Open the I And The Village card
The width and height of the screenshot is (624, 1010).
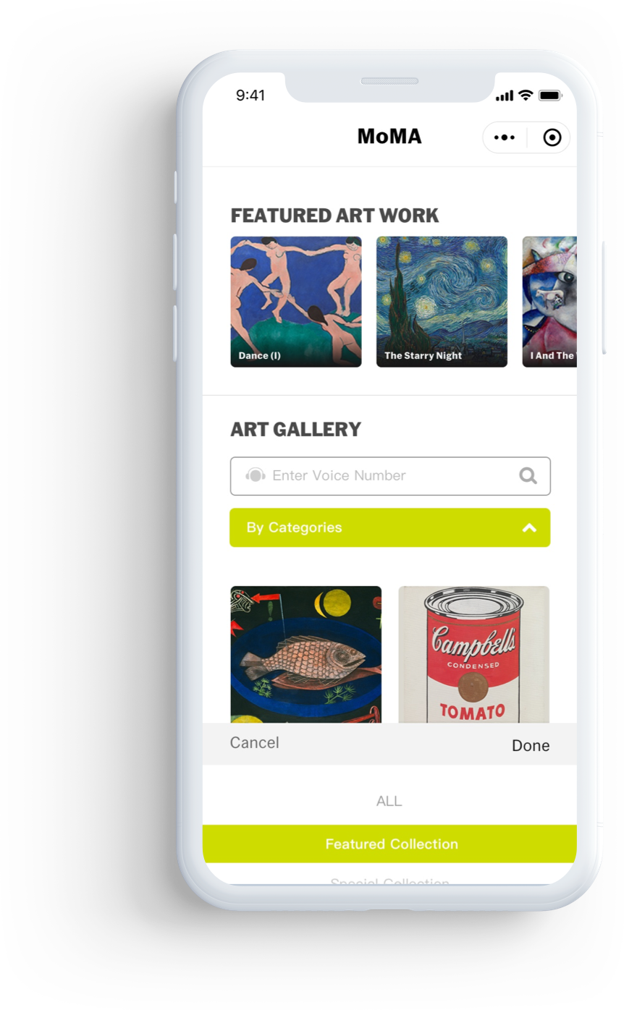click(549, 302)
